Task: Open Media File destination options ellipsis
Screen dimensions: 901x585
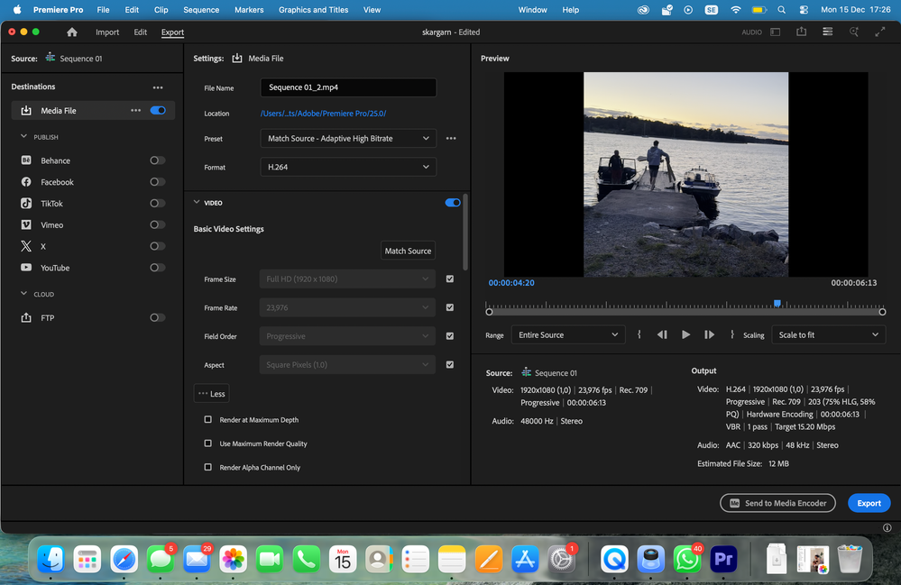Action: click(x=136, y=111)
